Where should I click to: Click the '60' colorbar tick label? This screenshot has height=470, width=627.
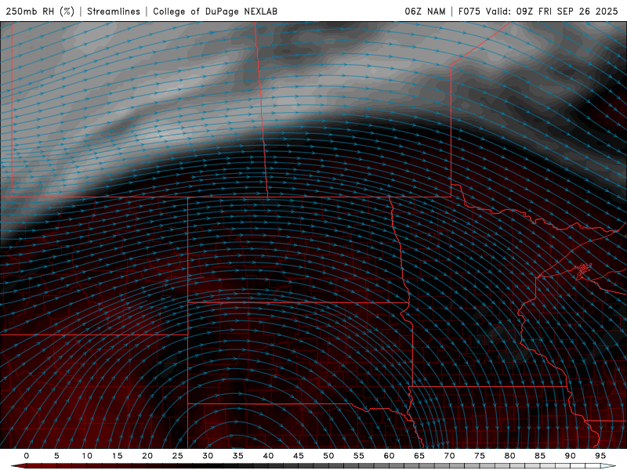click(389, 456)
